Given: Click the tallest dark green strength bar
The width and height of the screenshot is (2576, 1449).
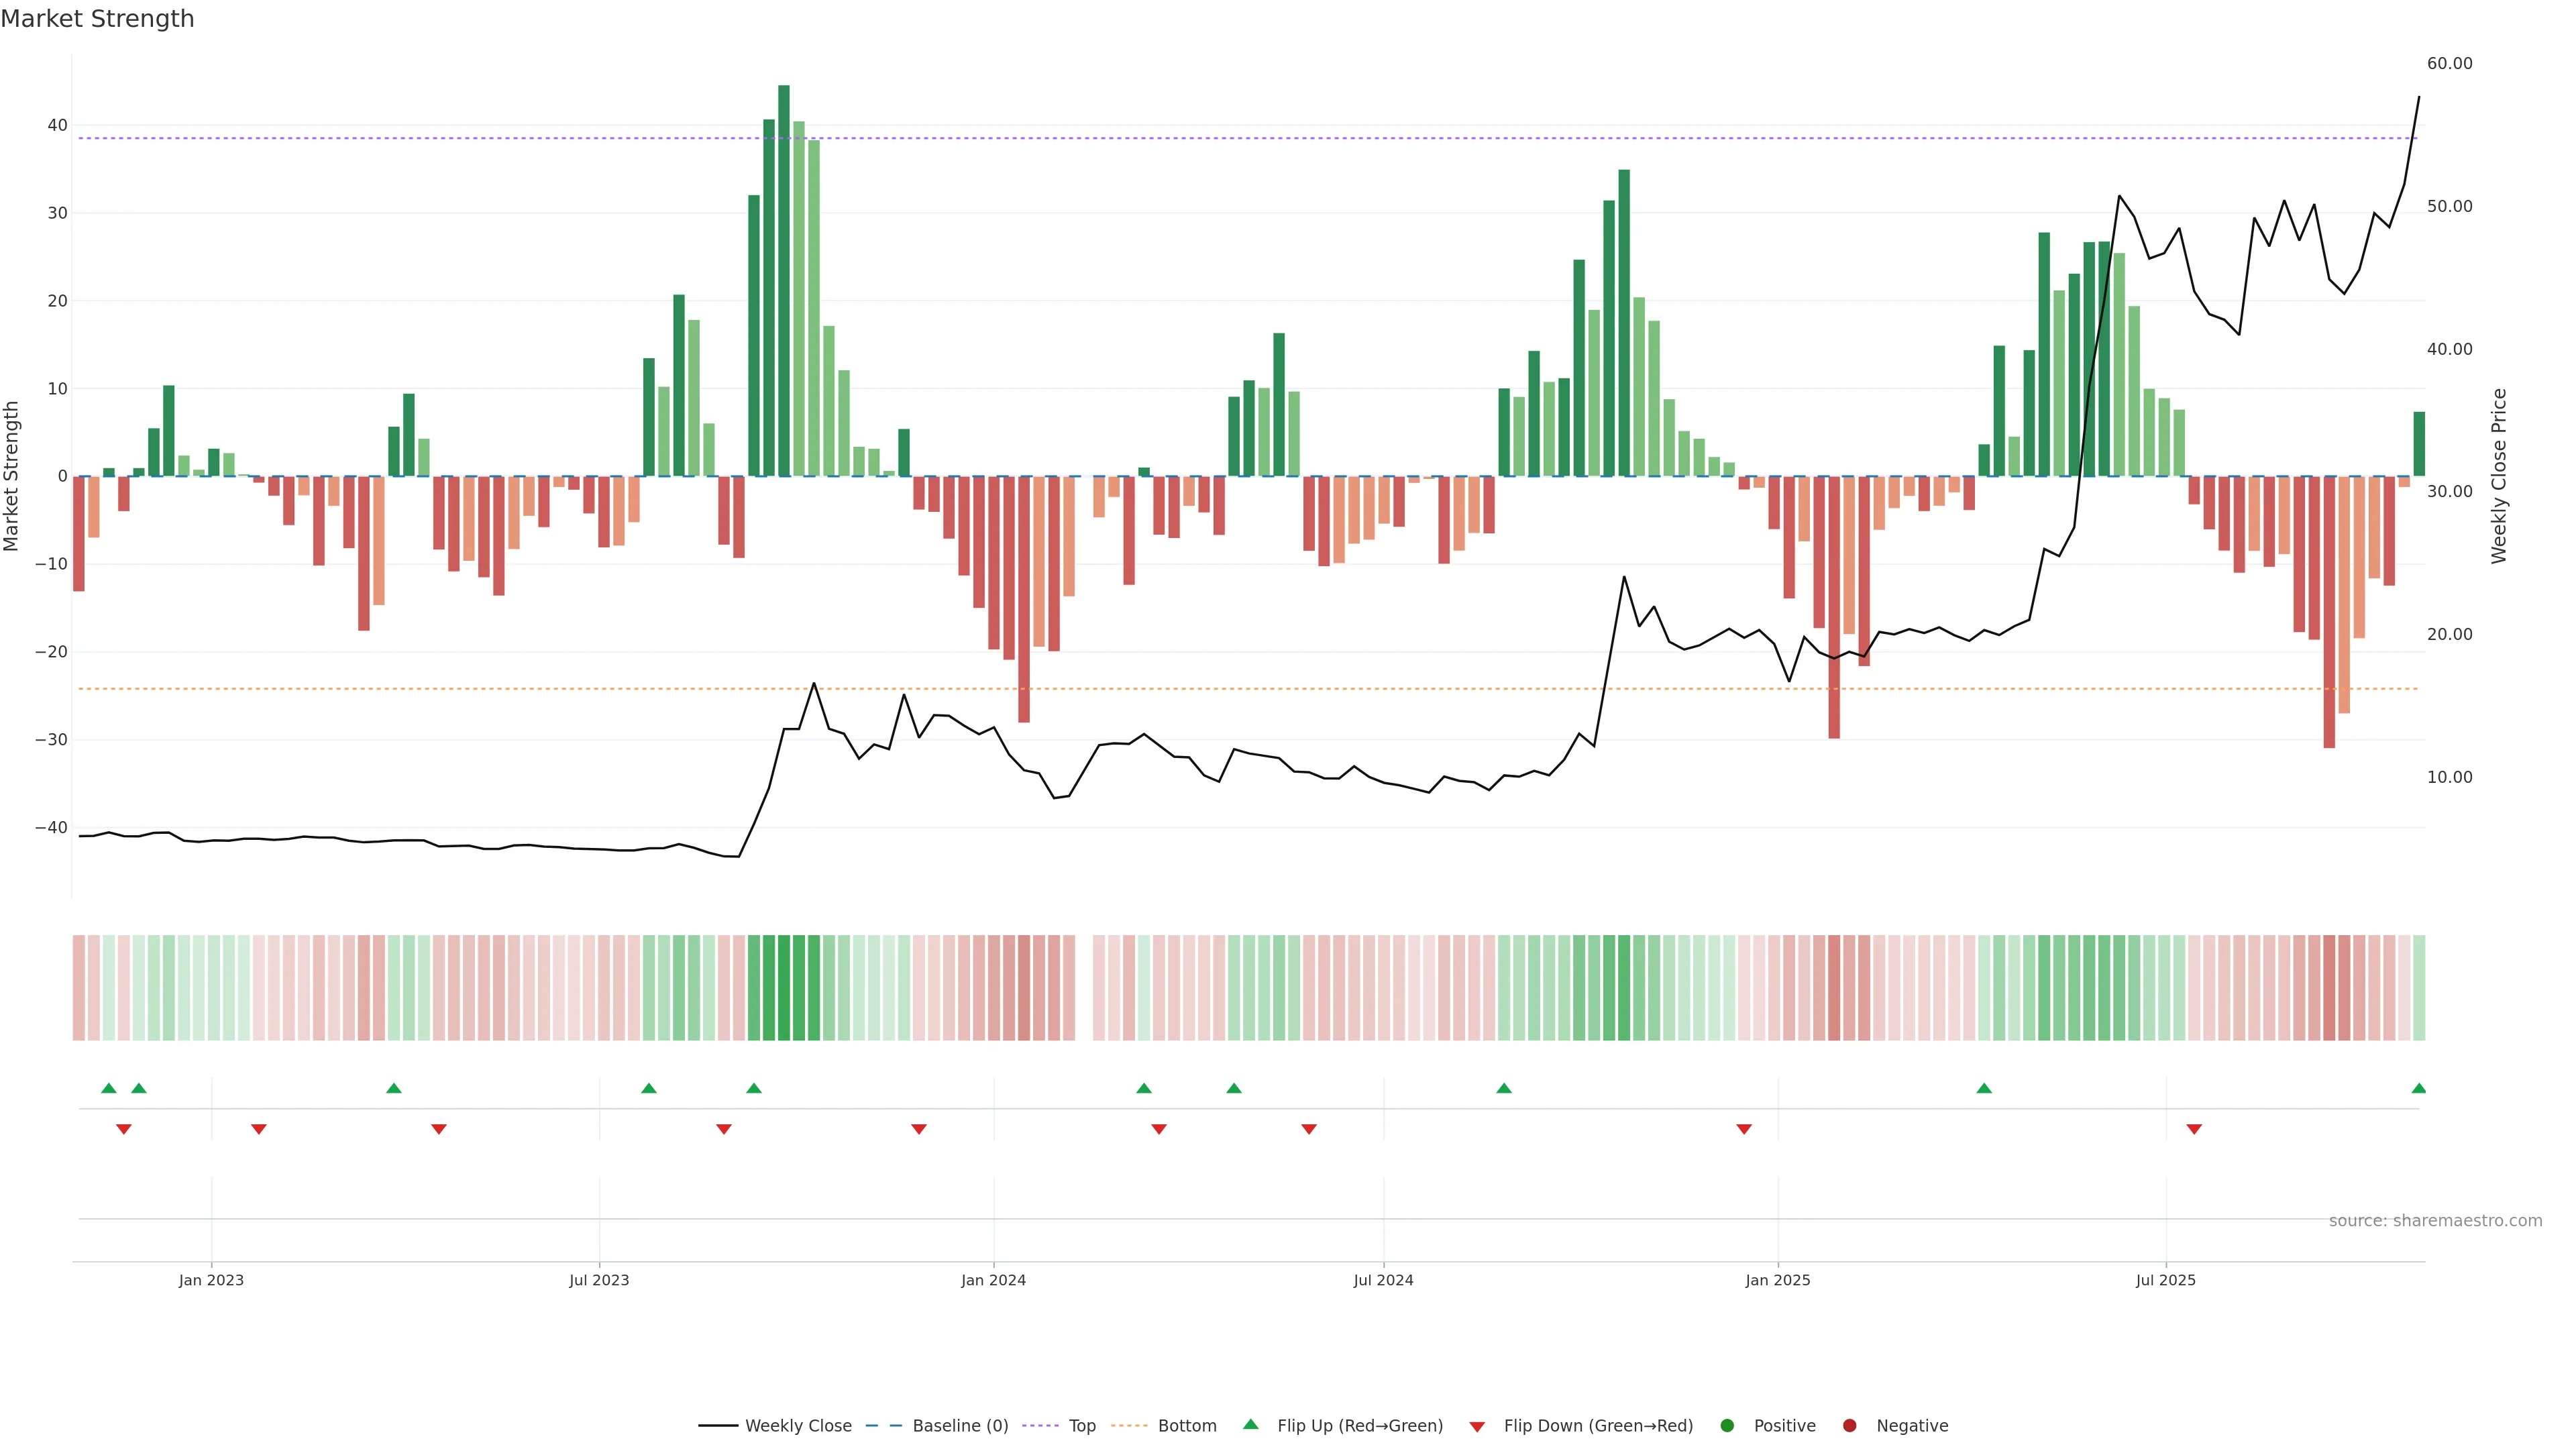Looking at the screenshot, I should [784, 280].
